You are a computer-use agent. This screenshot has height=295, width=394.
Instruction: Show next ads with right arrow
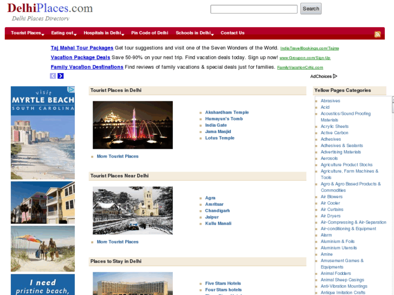(61, 76)
